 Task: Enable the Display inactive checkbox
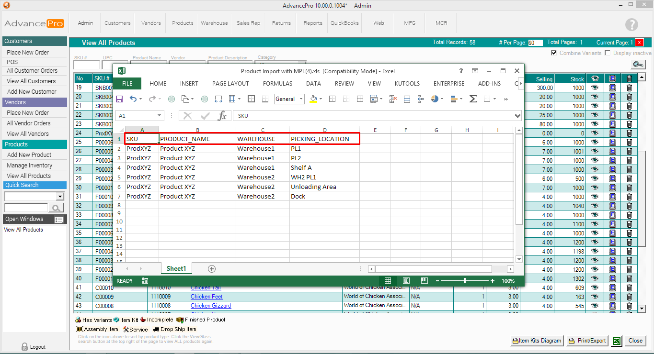pos(608,53)
